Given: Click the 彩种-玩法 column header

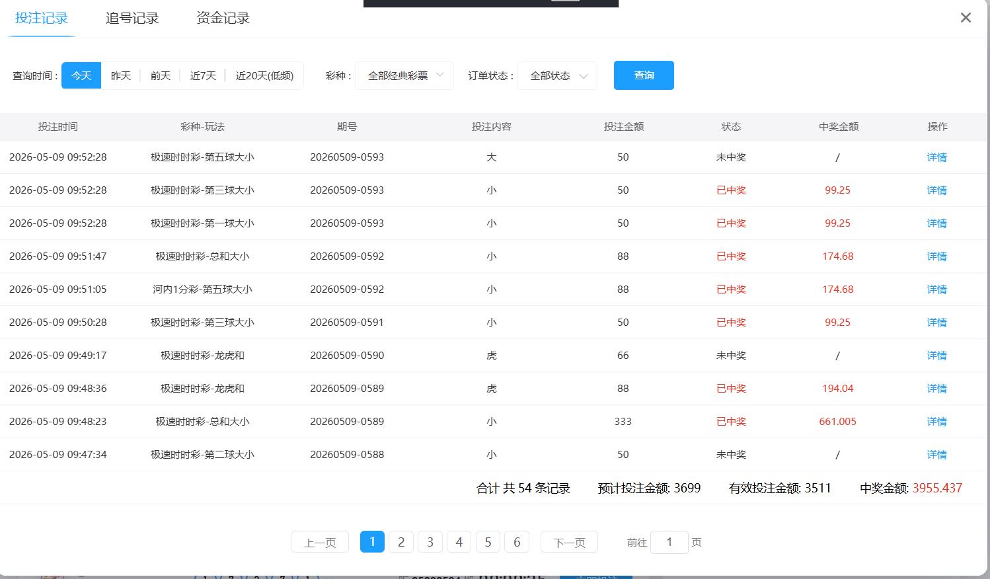Looking at the screenshot, I should coord(202,126).
